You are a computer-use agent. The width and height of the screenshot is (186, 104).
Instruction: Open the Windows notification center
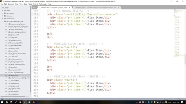pyautogui.click(x=182, y=102)
